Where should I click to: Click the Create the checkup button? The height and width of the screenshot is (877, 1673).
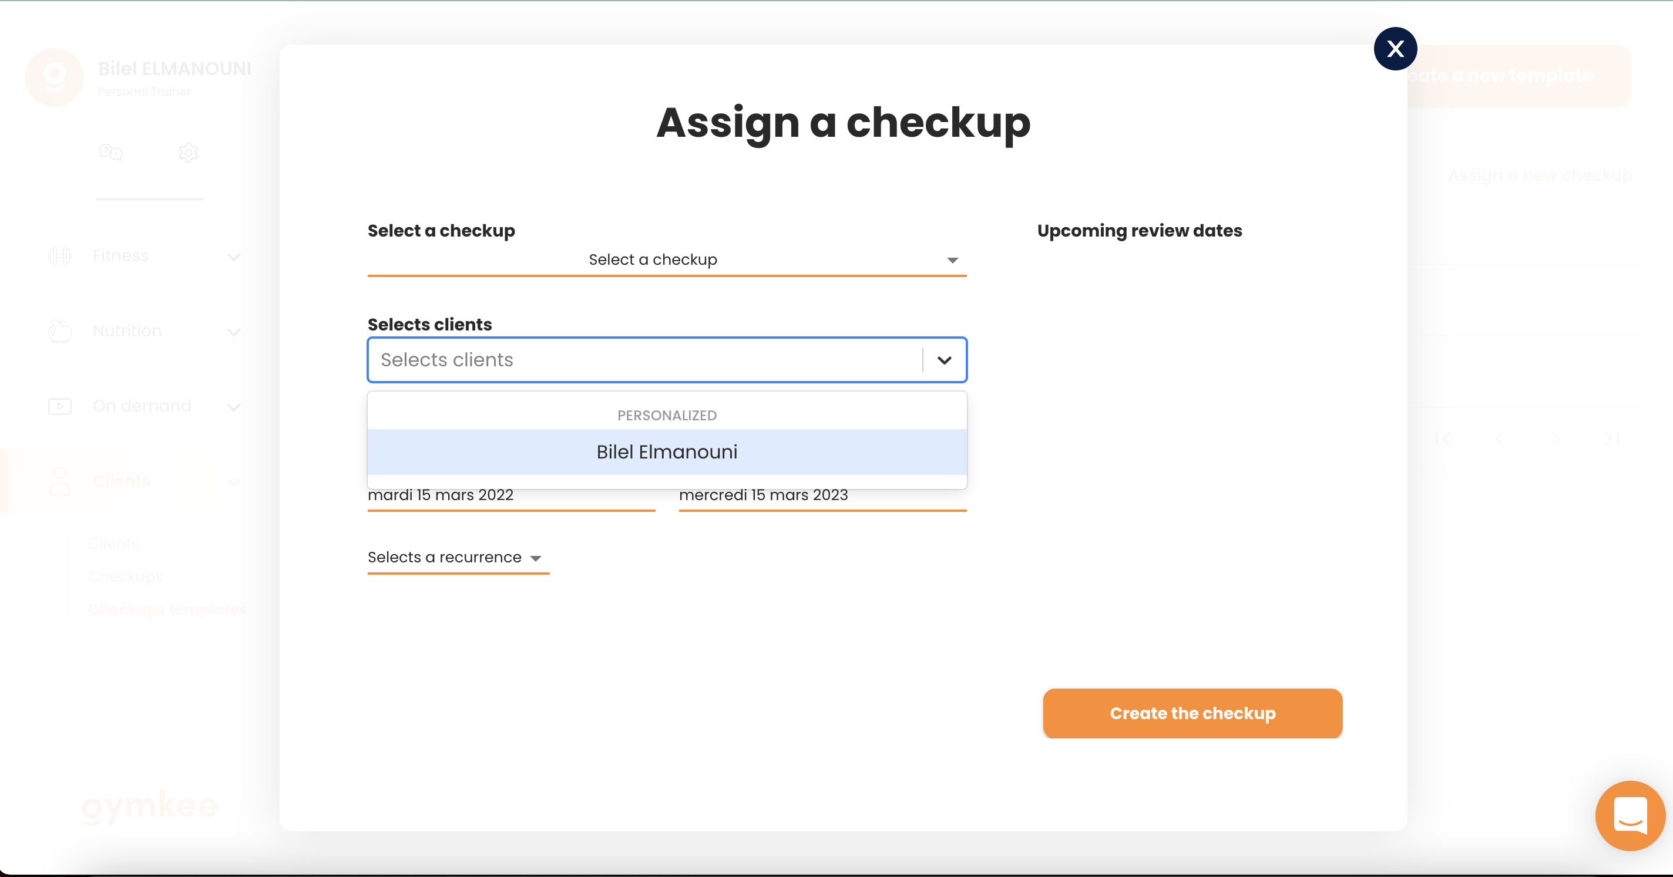click(x=1192, y=713)
